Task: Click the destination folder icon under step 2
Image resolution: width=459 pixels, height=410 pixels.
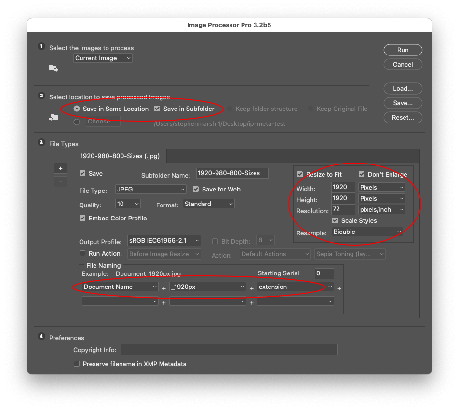Action: pyautogui.click(x=53, y=117)
